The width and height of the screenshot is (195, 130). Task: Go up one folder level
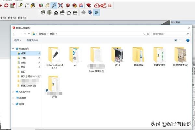click(29, 33)
